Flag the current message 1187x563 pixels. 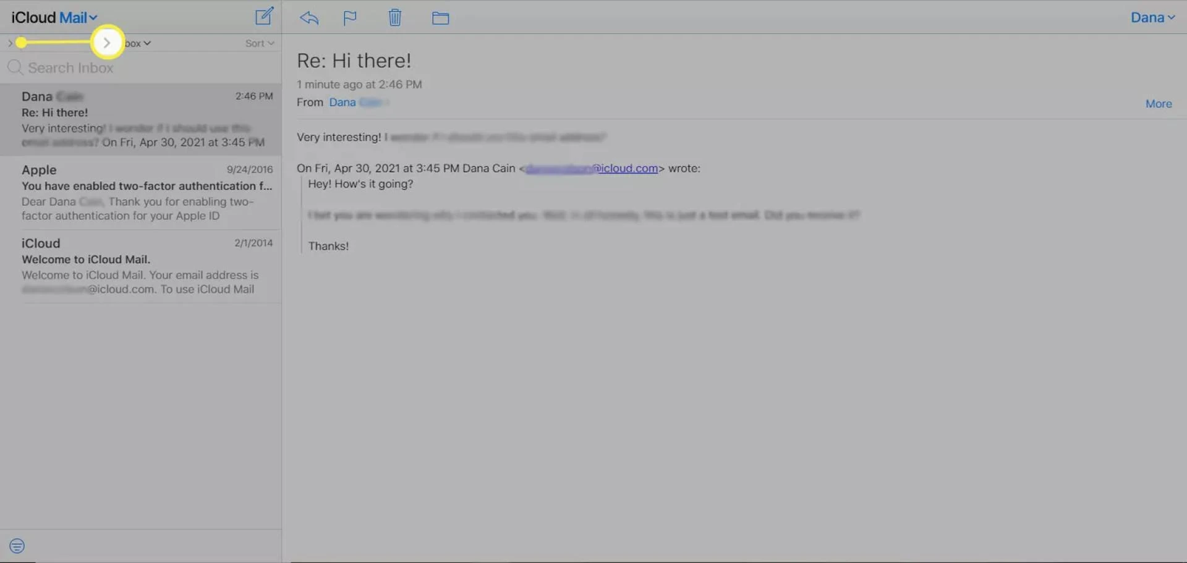point(350,17)
